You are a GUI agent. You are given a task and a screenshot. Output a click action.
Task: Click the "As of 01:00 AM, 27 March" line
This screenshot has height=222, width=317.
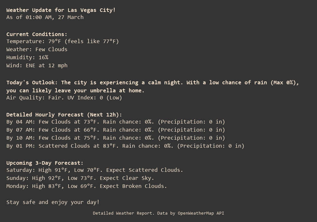point(45,17)
